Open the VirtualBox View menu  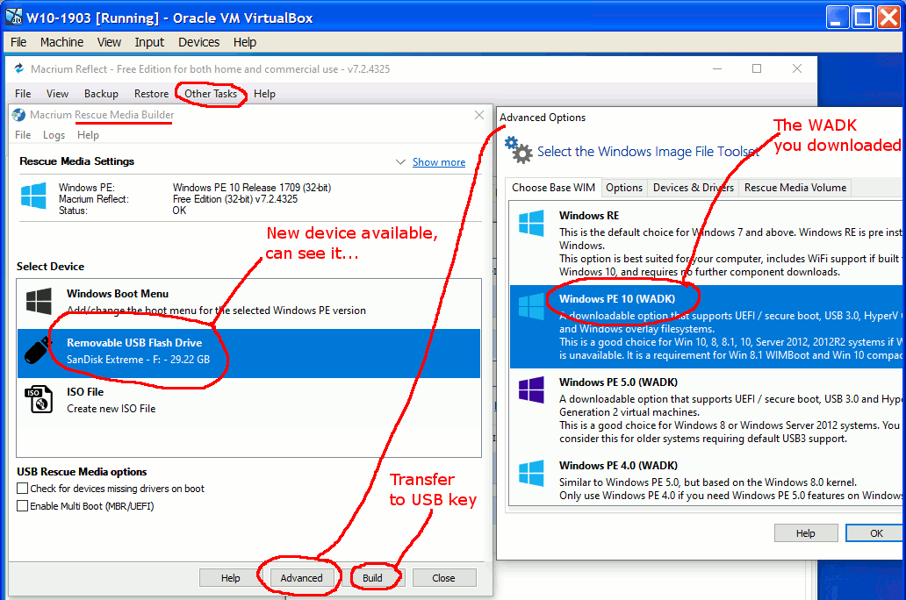[109, 42]
